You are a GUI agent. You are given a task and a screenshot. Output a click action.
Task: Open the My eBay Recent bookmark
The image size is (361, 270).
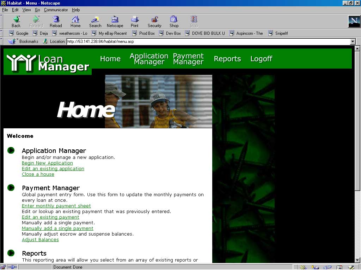[x=109, y=33]
